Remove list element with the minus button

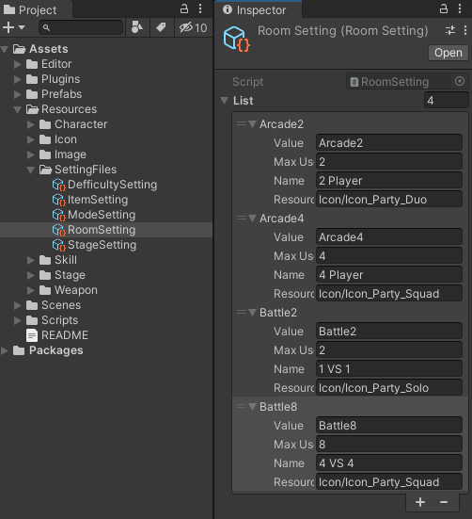[444, 502]
